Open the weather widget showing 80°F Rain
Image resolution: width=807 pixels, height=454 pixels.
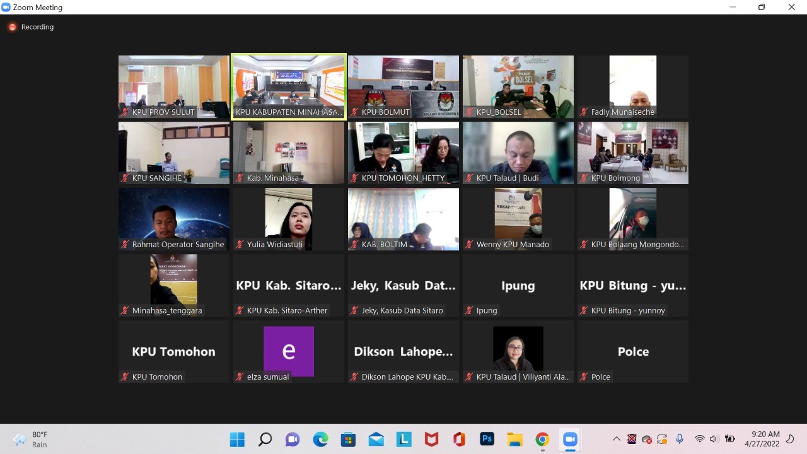pyautogui.click(x=32, y=439)
